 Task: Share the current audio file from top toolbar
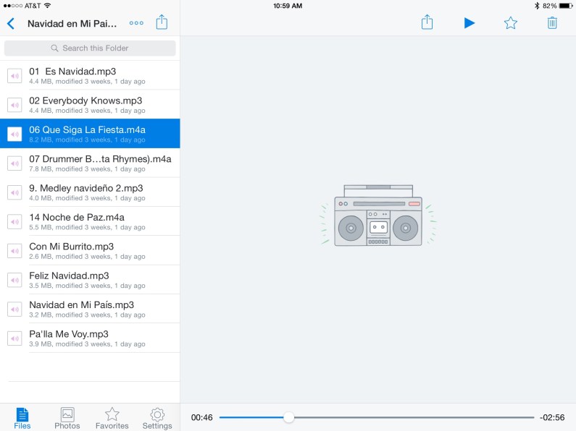coord(427,22)
